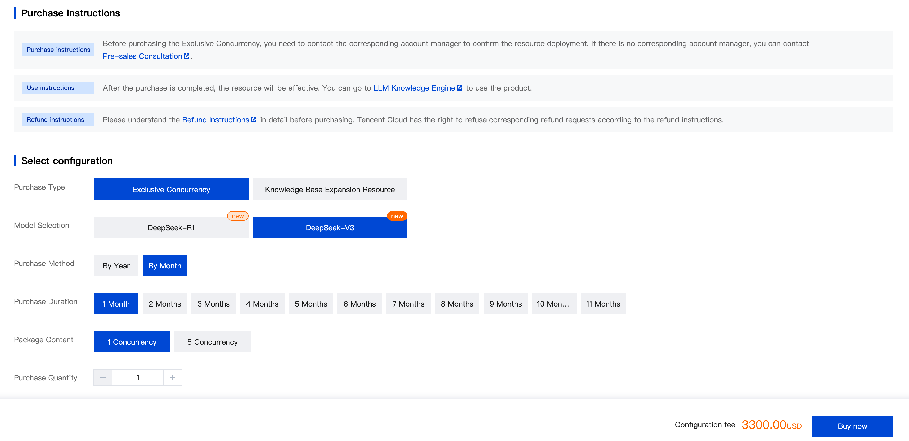Select Knowledge Base Expansion Resource type
Image resolution: width=909 pixels, height=441 pixels.
coord(330,190)
